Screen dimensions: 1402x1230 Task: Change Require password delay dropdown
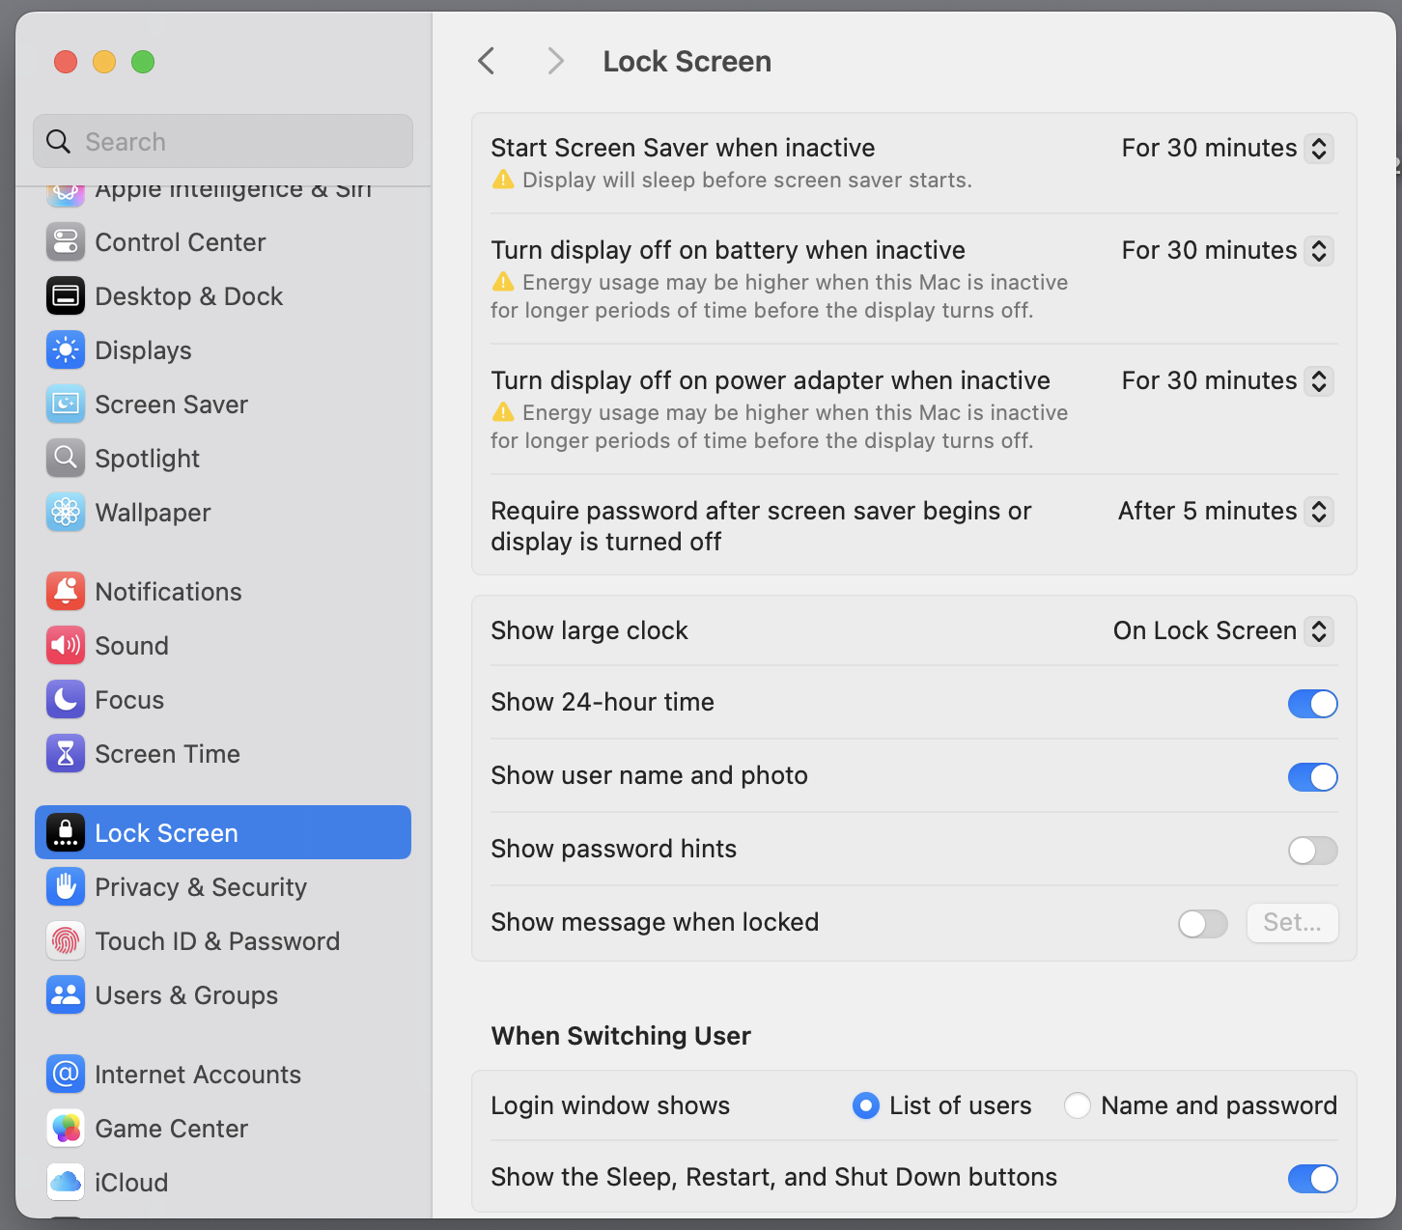(1225, 511)
